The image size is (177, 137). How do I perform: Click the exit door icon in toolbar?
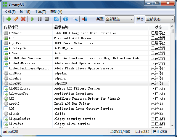pos(85,19)
